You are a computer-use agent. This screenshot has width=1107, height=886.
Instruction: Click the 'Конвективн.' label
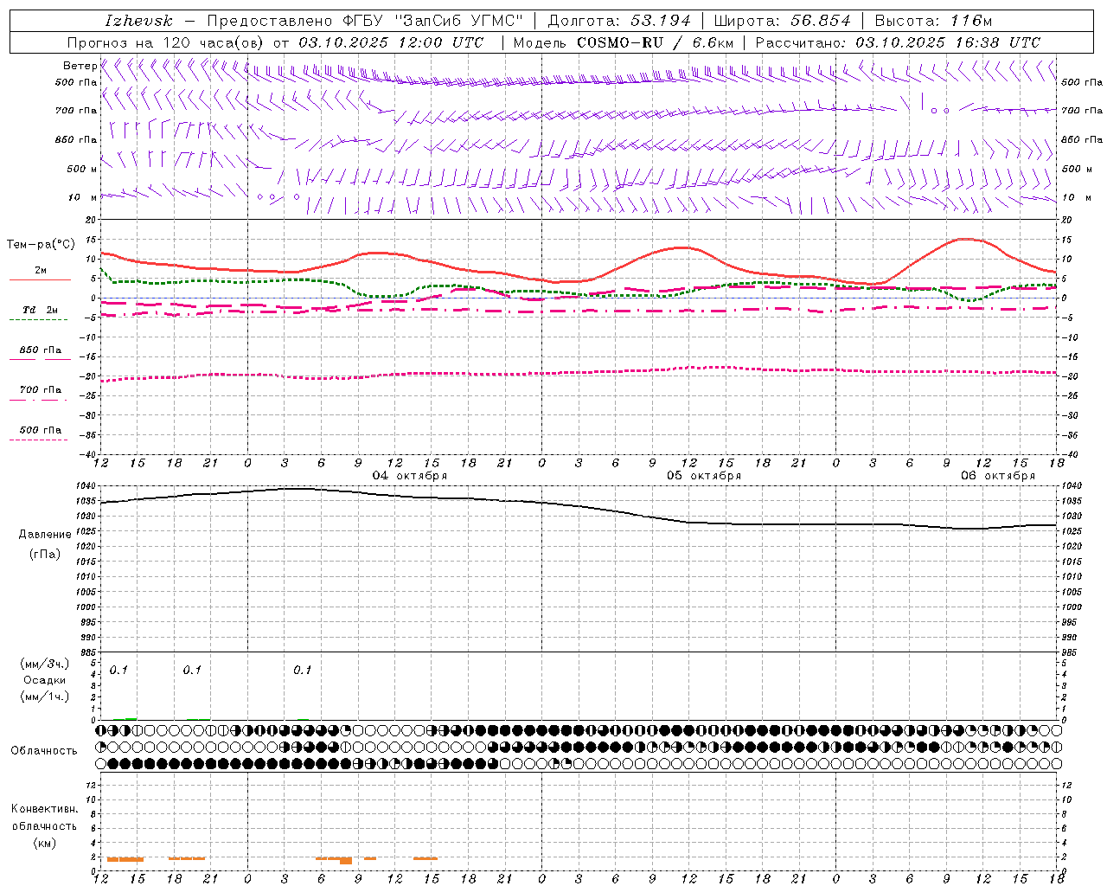[x=45, y=808]
